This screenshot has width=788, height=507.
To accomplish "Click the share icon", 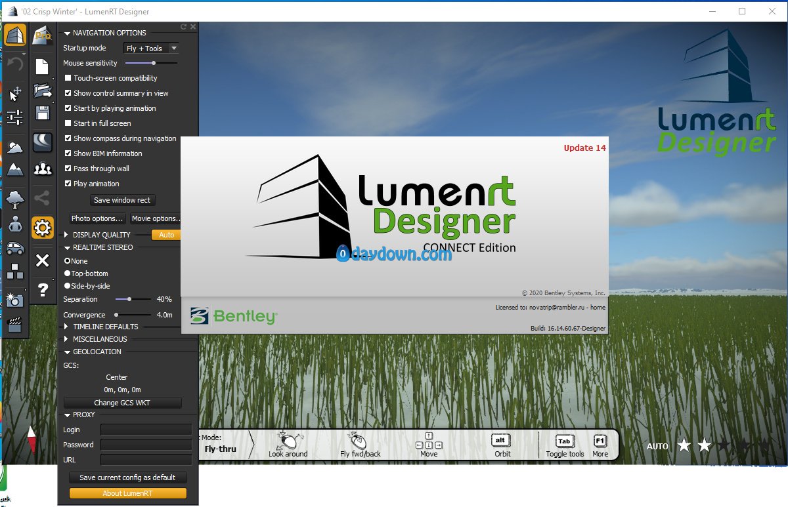I will click(43, 197).
